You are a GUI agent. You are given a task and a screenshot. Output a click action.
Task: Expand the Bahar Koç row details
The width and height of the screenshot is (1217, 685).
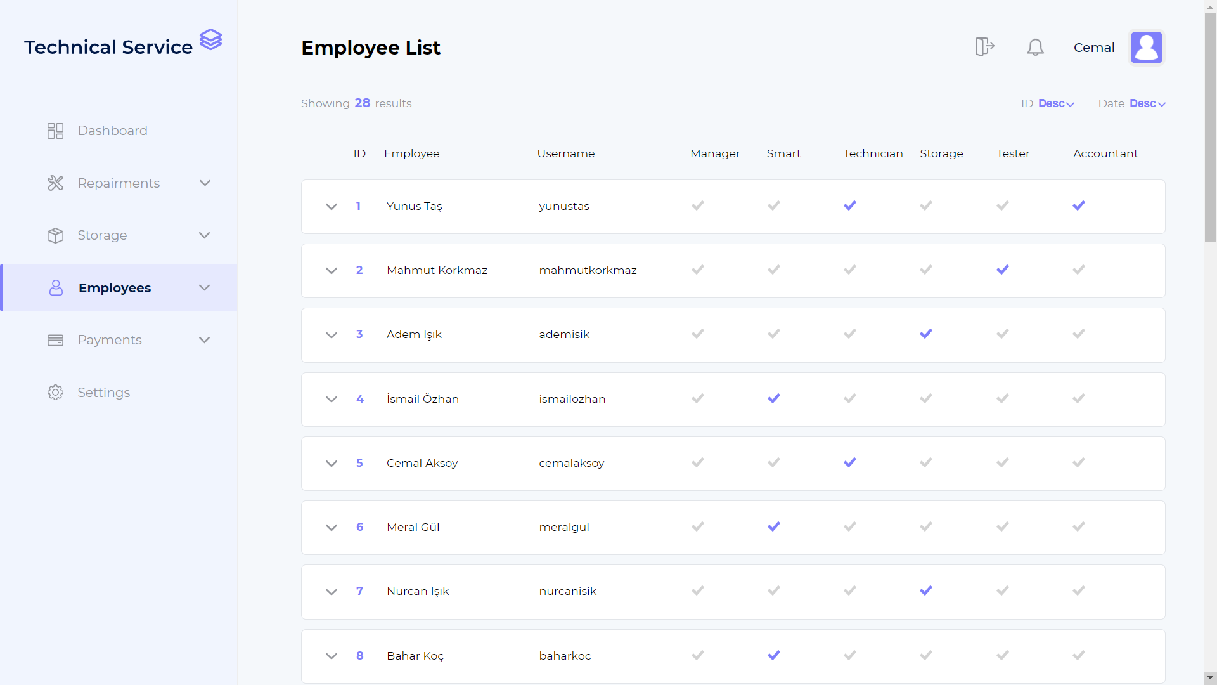click(332, 656)
